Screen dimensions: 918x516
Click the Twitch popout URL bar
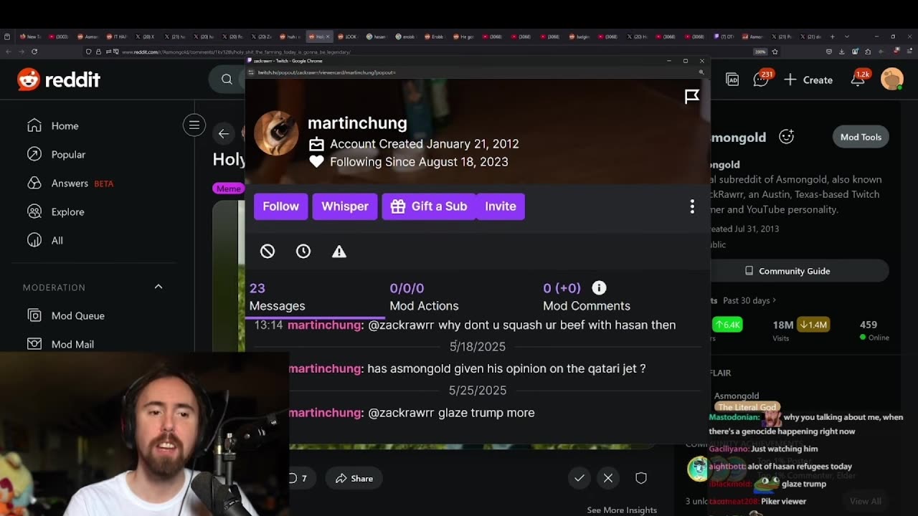point(473,72)
